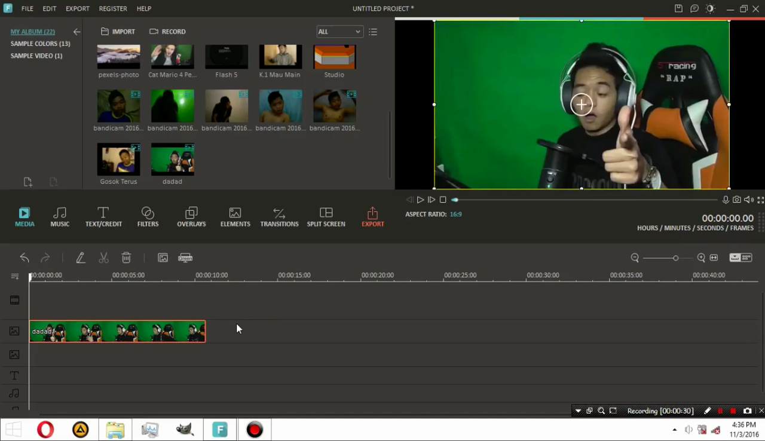Click the previous frame button
The image size is (765, 441).
click(409, 200)
